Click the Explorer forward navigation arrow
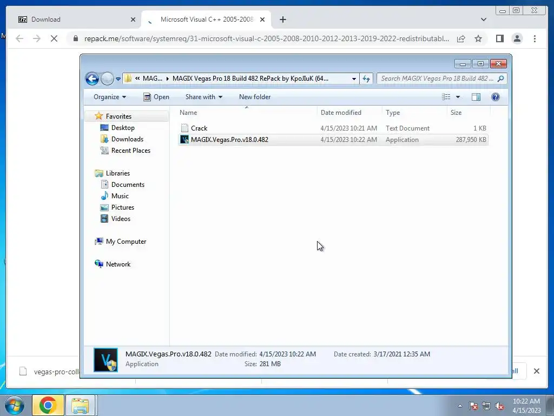Viewport: 554px width, 416px height. [107, 79]
